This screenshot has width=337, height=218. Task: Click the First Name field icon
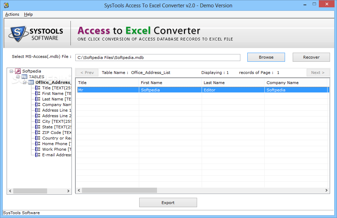pyautogui.click(x=38, y=93)
